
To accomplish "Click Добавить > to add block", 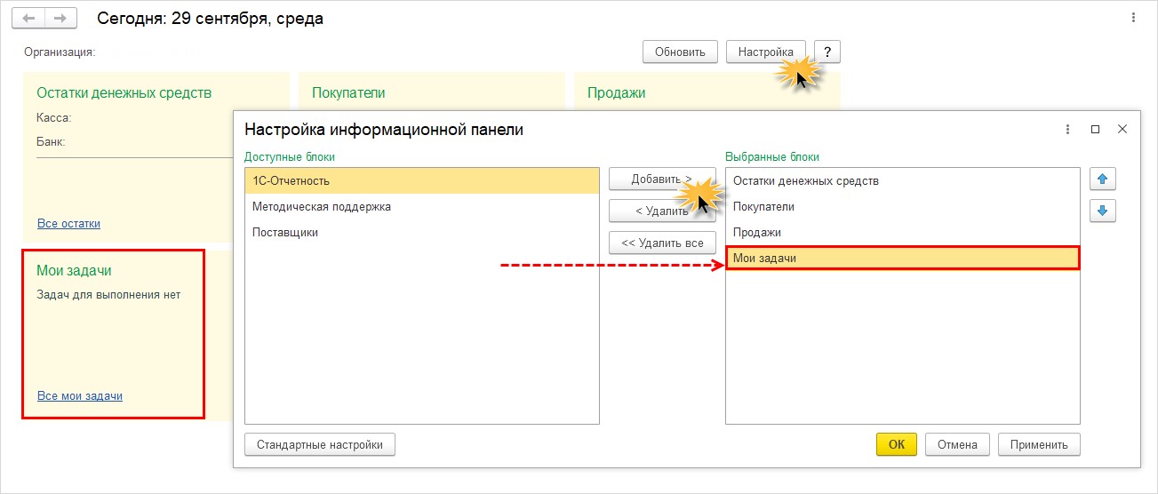I will [662, 179].
